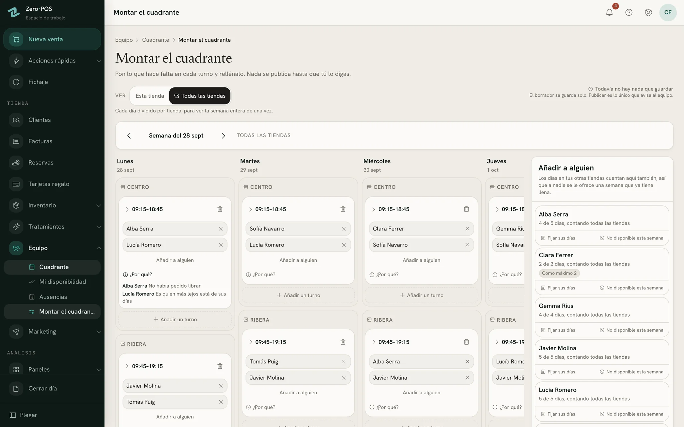Click the Zero·POS logo
This screenshot has height=427, width=684.
point(14,12)
